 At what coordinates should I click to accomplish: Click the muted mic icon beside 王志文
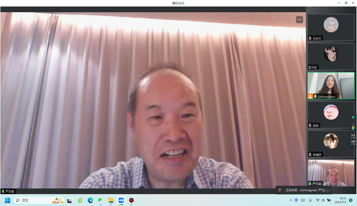[x=310, y=38]
